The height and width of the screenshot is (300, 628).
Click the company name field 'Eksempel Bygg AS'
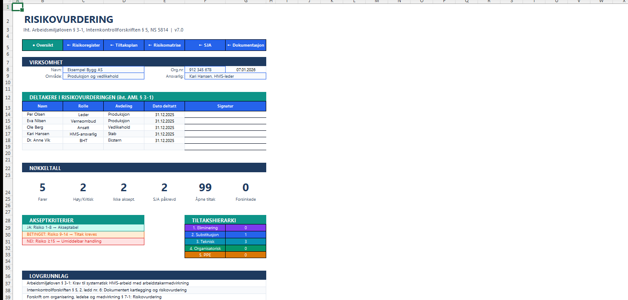[x=103, y=69]
